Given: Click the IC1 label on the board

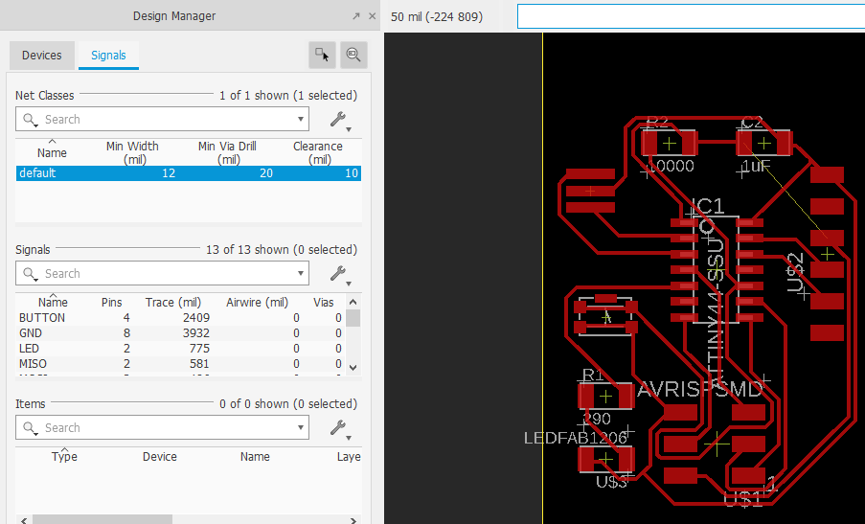Looking at the screenshot, I should point(710,206).
